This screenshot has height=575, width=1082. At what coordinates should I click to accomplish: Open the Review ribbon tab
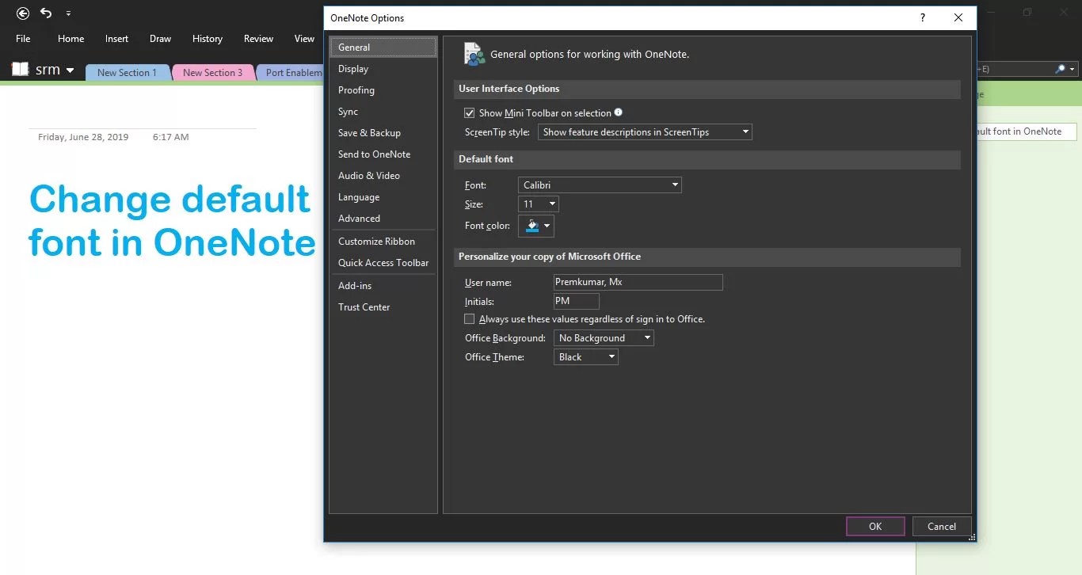pyautogui.click(x=258, y=39)
